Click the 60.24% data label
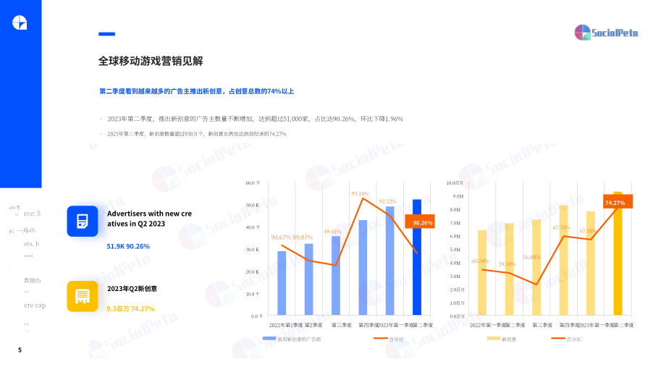The image size is (666, 375). pyautogui.click(x=479, y=261)
